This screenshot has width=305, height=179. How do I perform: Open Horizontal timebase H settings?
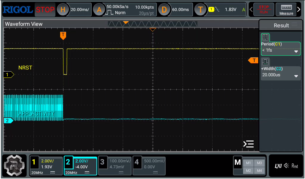[x=63, y=9]
